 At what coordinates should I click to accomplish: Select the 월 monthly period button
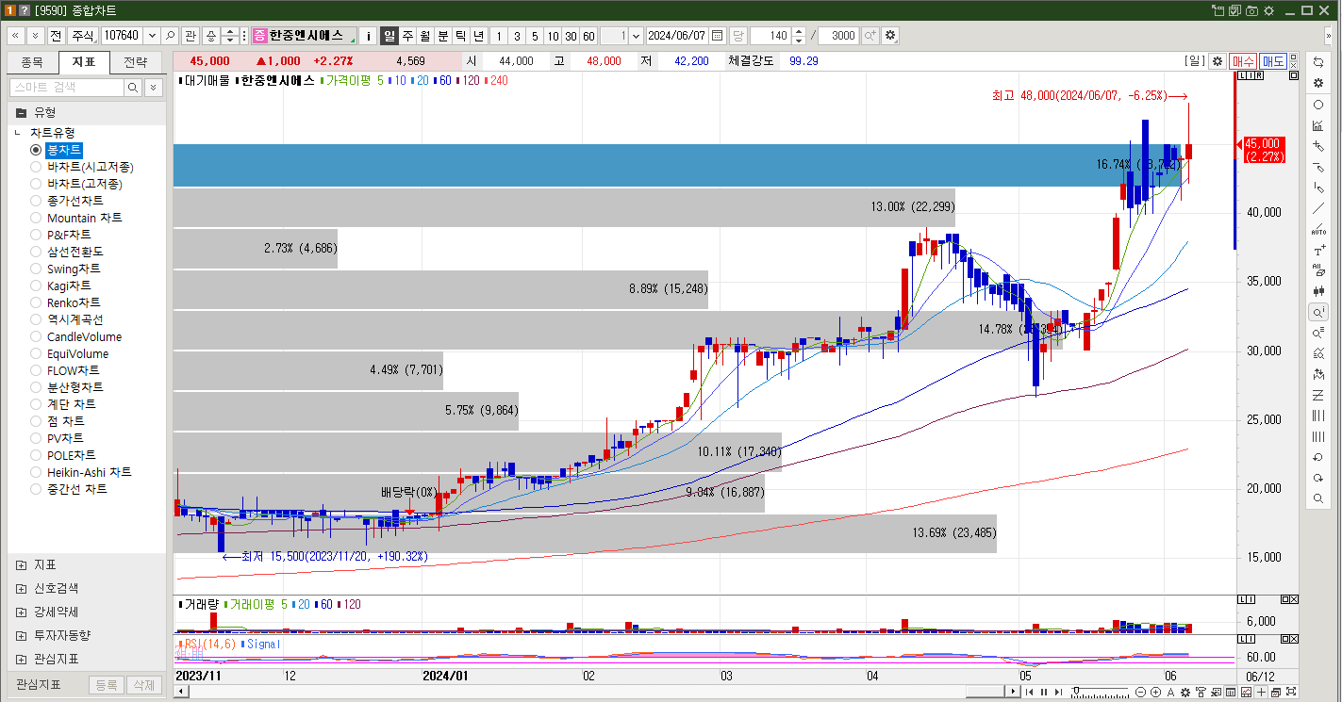click(x=425, y=35)
